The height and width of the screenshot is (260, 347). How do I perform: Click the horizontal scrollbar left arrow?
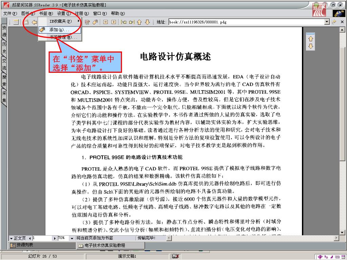click(x=169, y=238)
